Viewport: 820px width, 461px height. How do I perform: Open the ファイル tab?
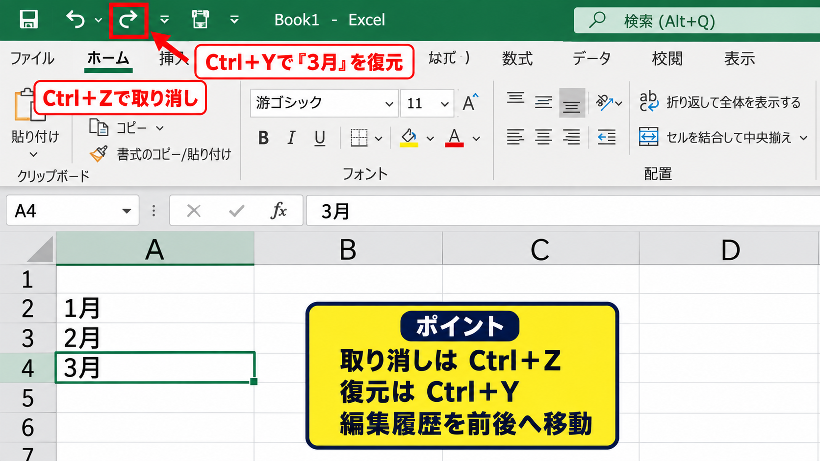(x=32, y=58)
